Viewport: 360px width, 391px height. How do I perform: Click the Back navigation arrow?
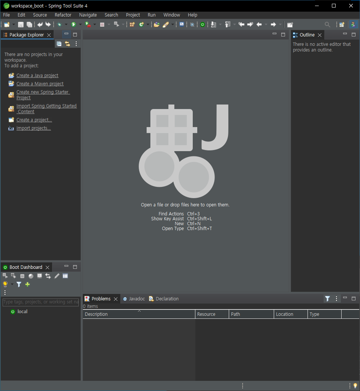[x=259, y=24]
